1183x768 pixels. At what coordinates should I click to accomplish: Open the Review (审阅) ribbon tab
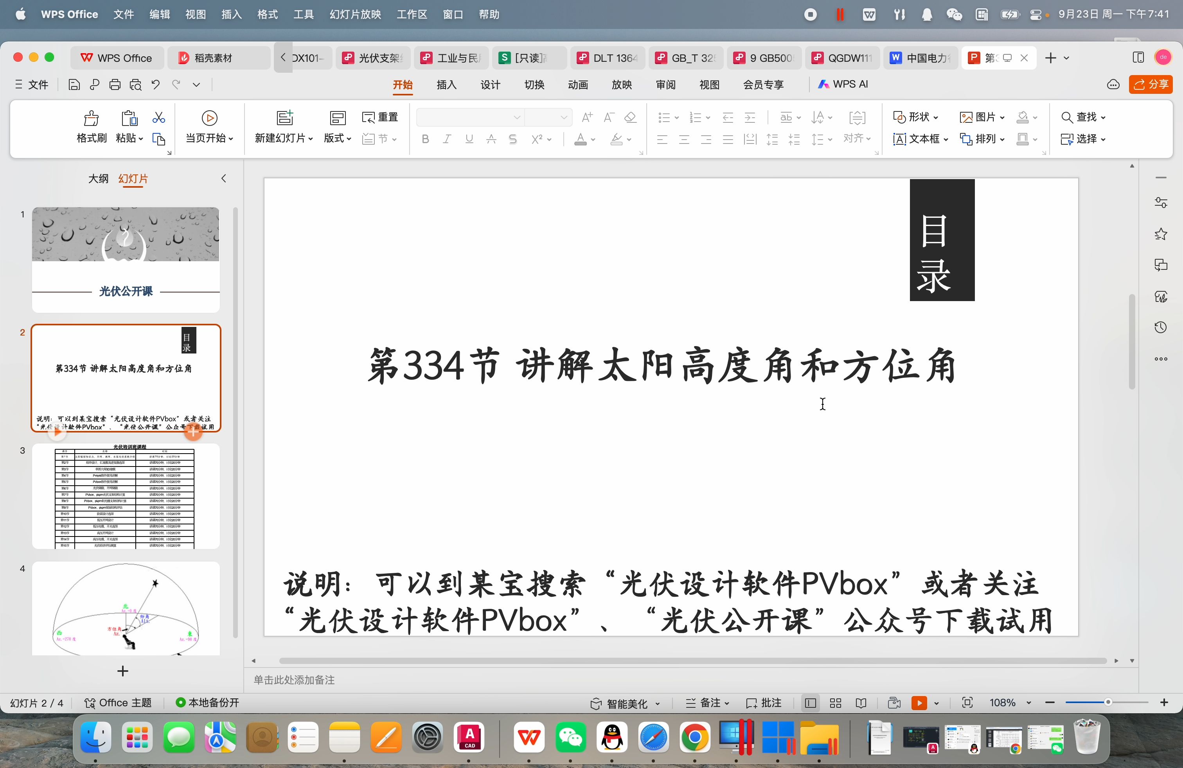point(665,84)
